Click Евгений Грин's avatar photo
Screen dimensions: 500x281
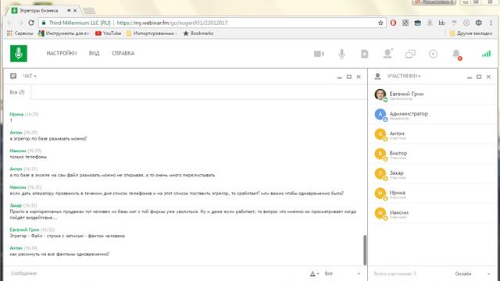point(380,94)
